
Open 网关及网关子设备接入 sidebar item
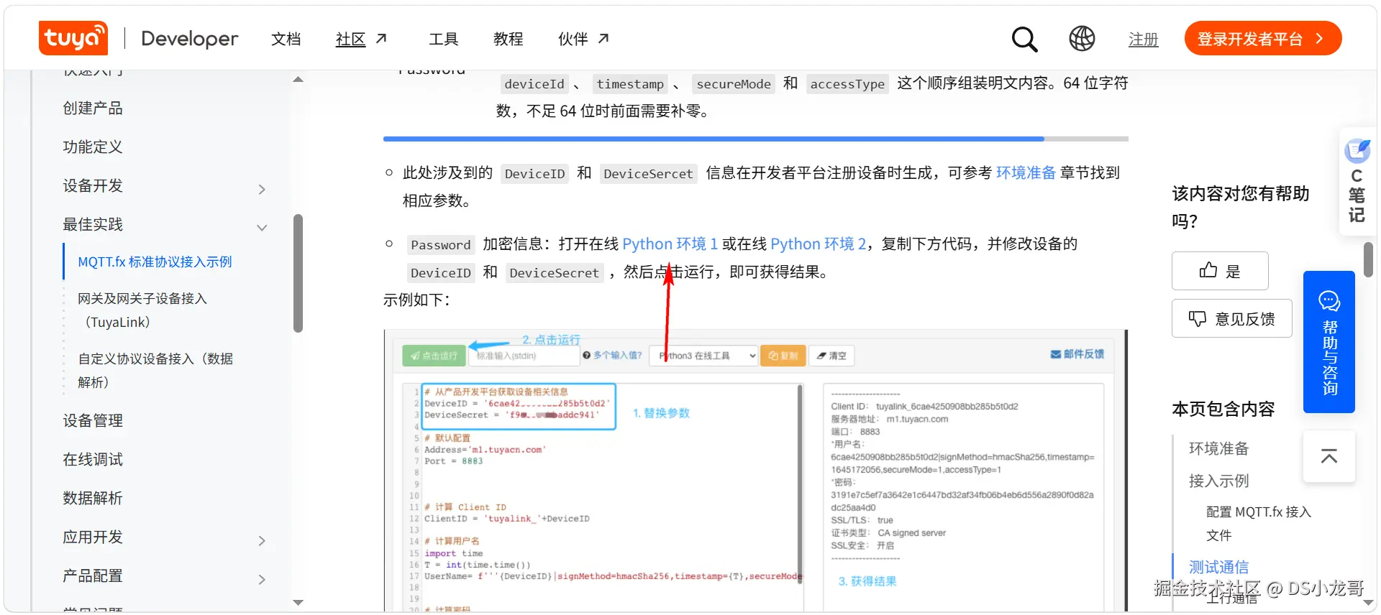point(142,310)
